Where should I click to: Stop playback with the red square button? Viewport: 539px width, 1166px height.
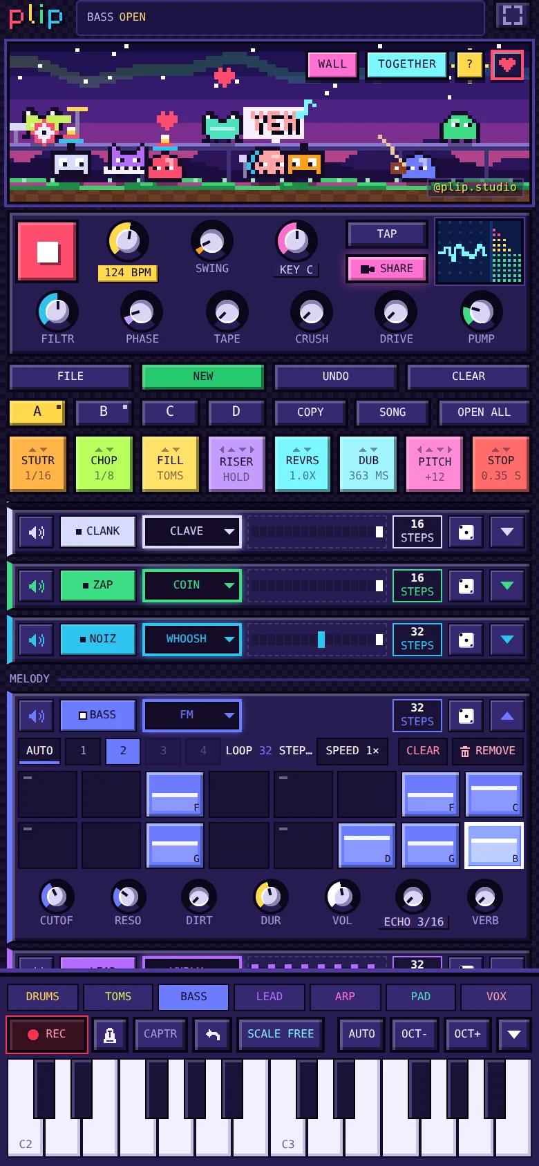[48, 251]
